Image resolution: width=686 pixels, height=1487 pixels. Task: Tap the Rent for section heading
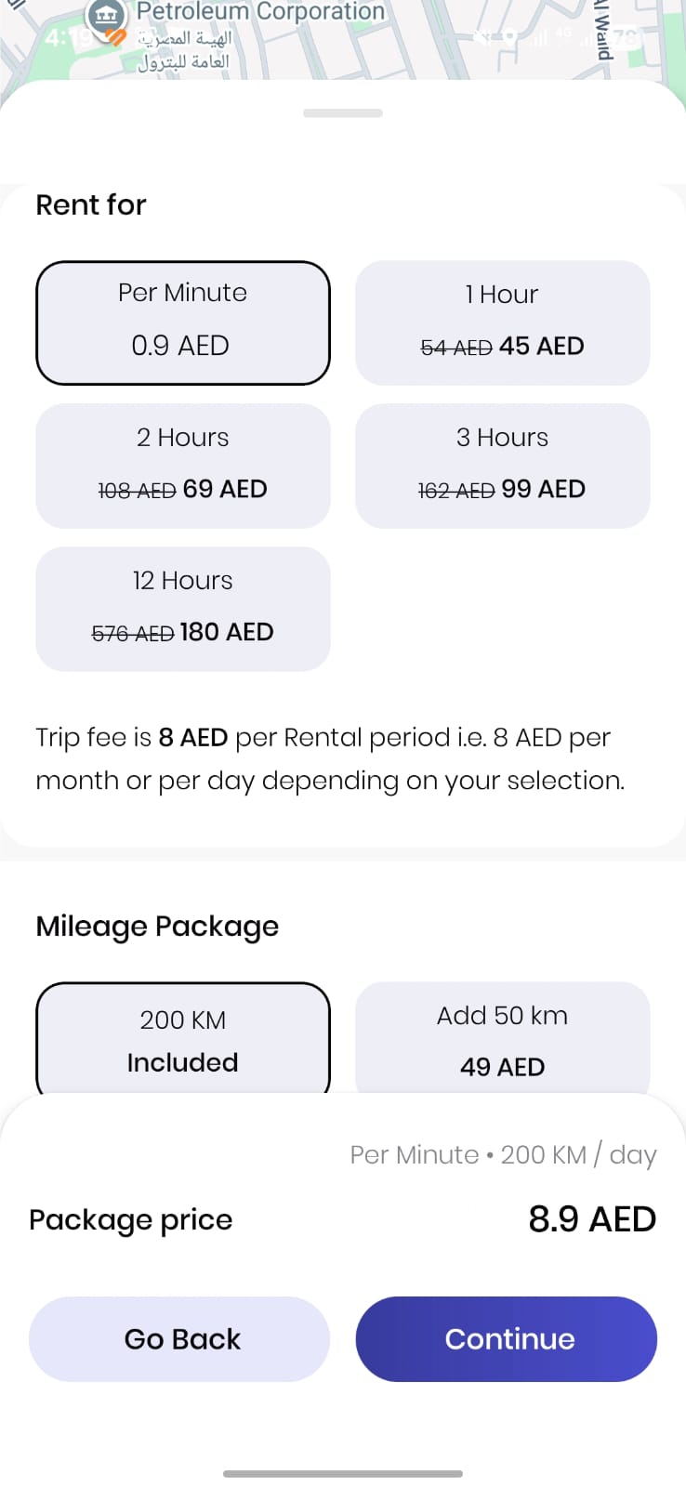click(x=91, y=204)
